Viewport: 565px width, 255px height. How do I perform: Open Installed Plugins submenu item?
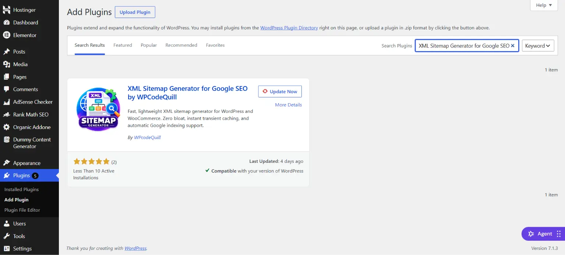21,190
